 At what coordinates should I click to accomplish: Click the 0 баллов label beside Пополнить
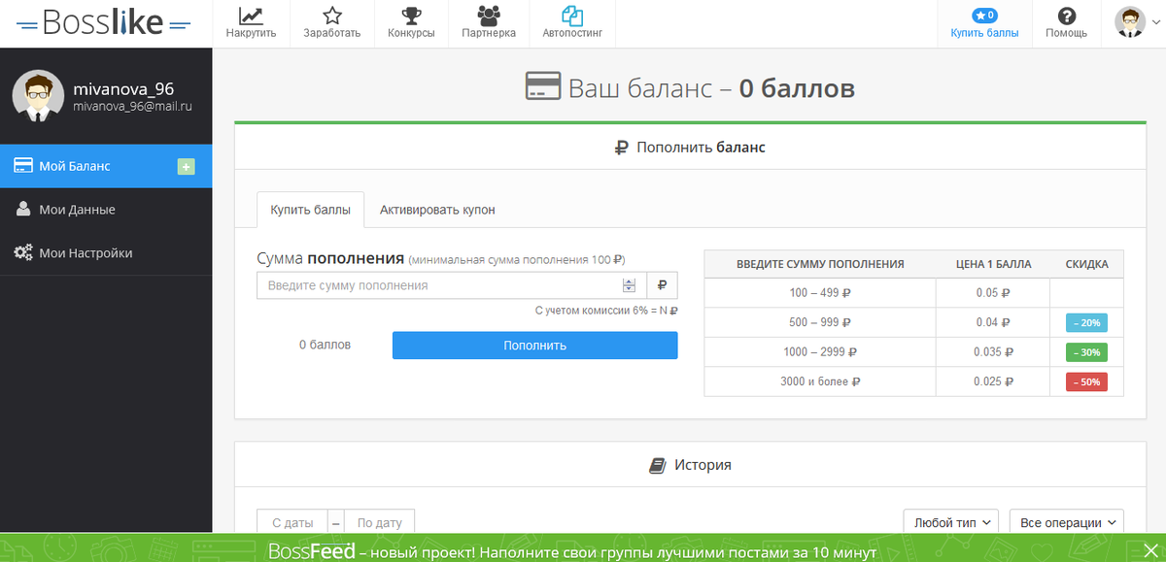(x=325, y=345)
